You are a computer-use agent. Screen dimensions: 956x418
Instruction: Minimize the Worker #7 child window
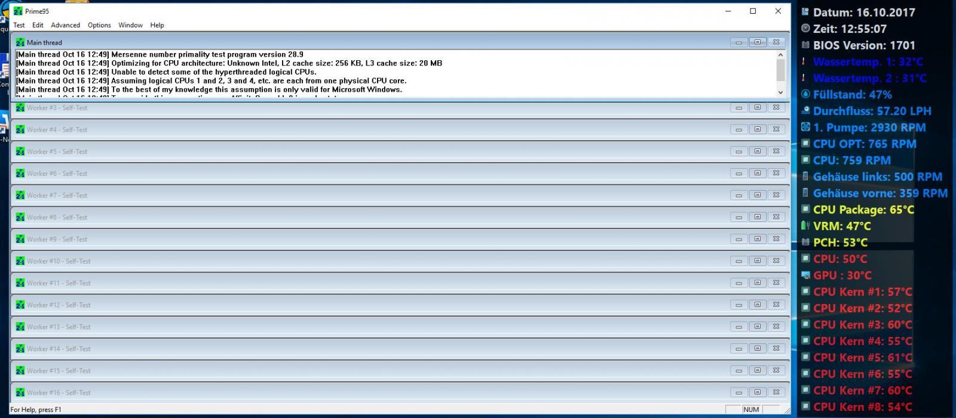click(739, 195)
